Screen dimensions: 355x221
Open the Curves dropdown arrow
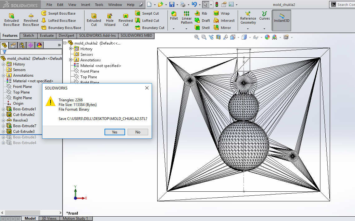[x=265, y=29]
